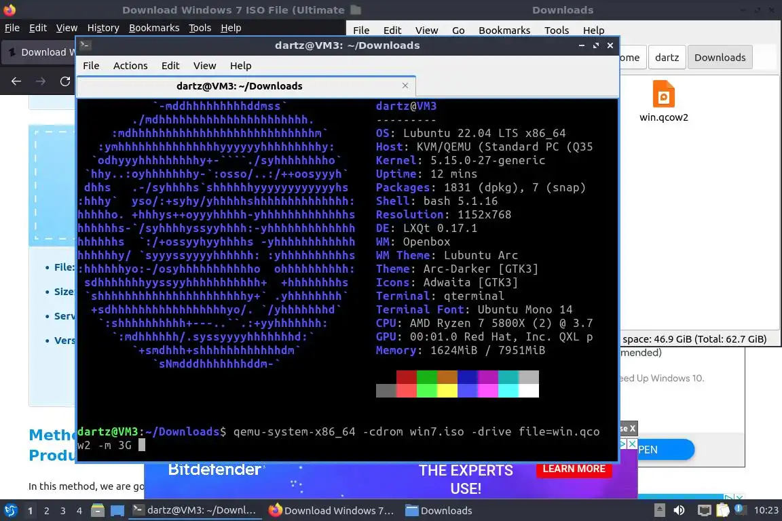
Task: Click the red color block in neofetch palette
Action: pos(407,377)
